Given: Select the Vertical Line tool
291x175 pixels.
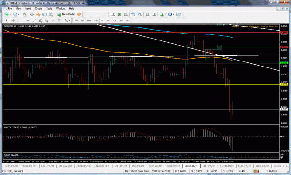Looking at the screenshot, I should tap(21, 20).
